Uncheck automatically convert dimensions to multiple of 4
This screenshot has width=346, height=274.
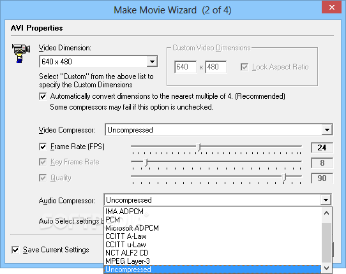(43, 96)
